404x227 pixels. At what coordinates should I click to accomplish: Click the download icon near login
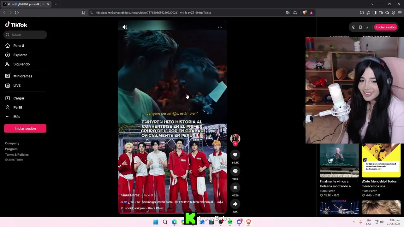[x=367, y=27]
